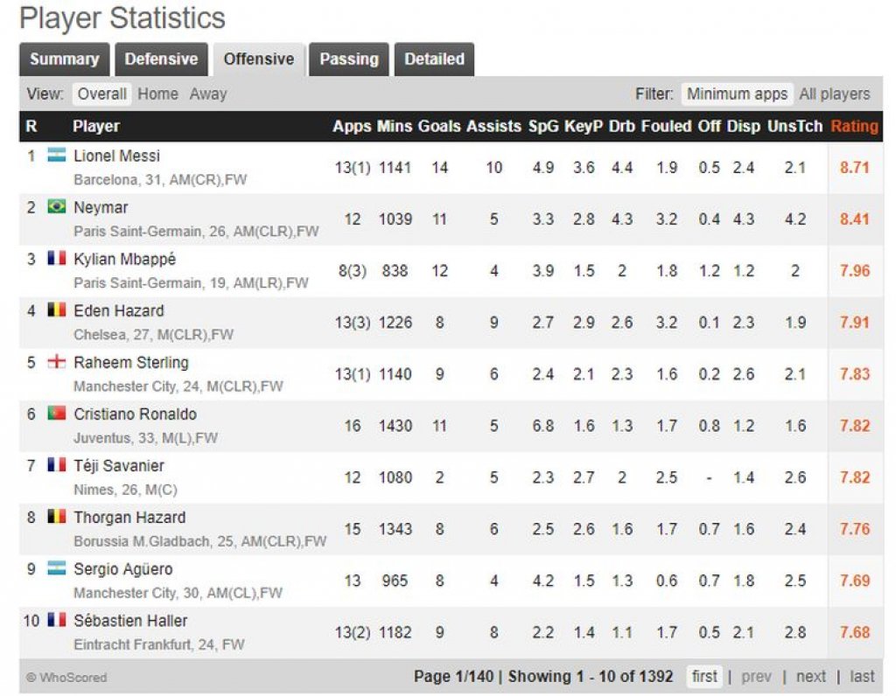Click France flag beside Kylian Mbappé

tap(57, 258)
